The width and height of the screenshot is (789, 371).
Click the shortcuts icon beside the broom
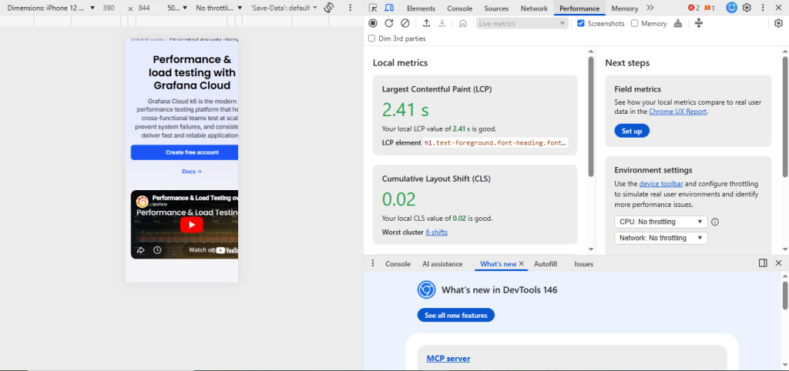point(698,23)
